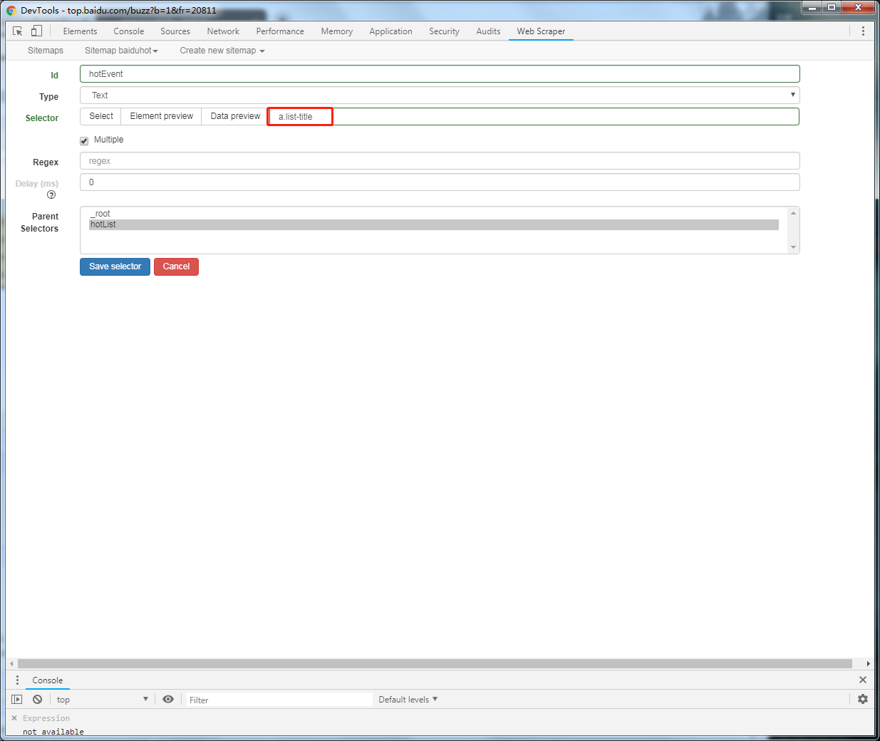Go to the Performance tab
The width and height of the screenshot is (880, 741).
[x=280, y=31]
